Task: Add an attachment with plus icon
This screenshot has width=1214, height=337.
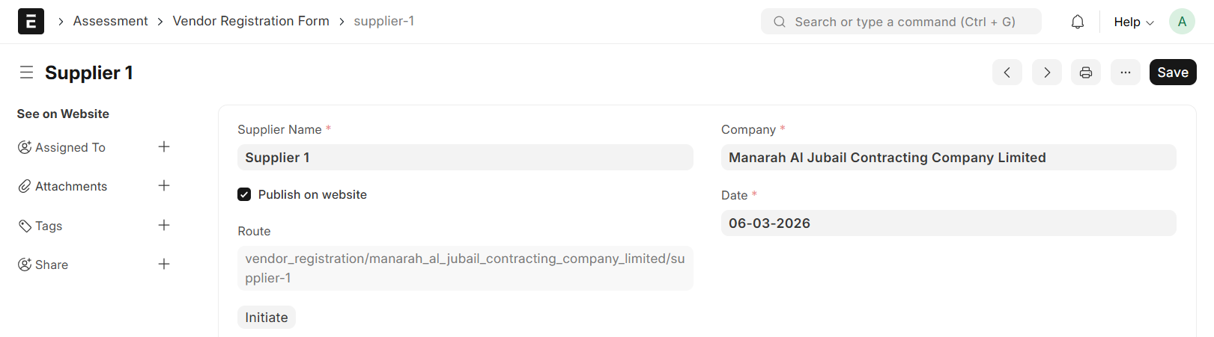Action: [164, 186]
